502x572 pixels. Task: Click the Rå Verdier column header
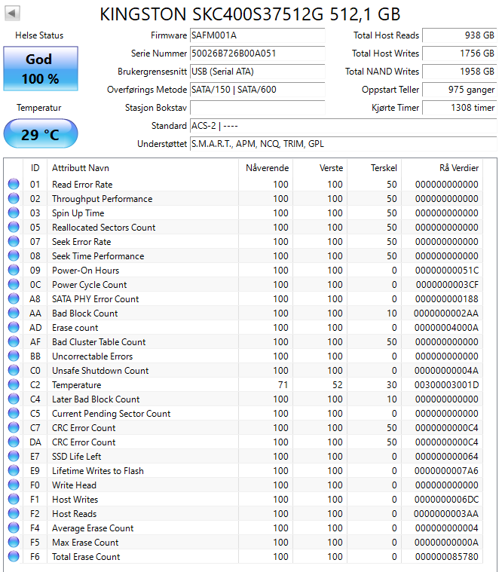[442, 168]
